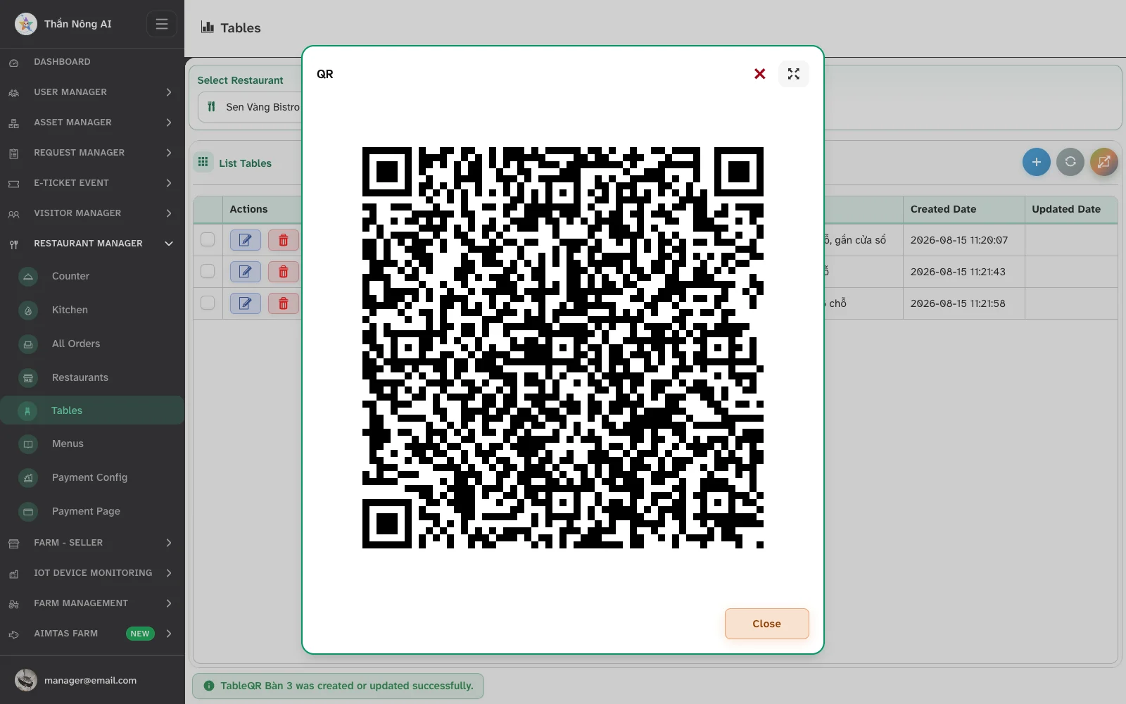Viewport: 1126px width, 704px height.
Task: Edit the table created at 11:20:07
Action: (x=246, y=240)
